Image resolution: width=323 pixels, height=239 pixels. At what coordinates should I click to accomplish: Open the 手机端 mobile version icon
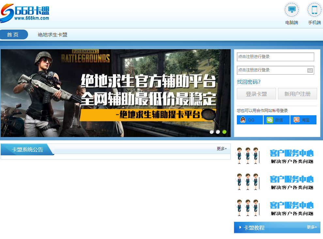click(314, 10)
